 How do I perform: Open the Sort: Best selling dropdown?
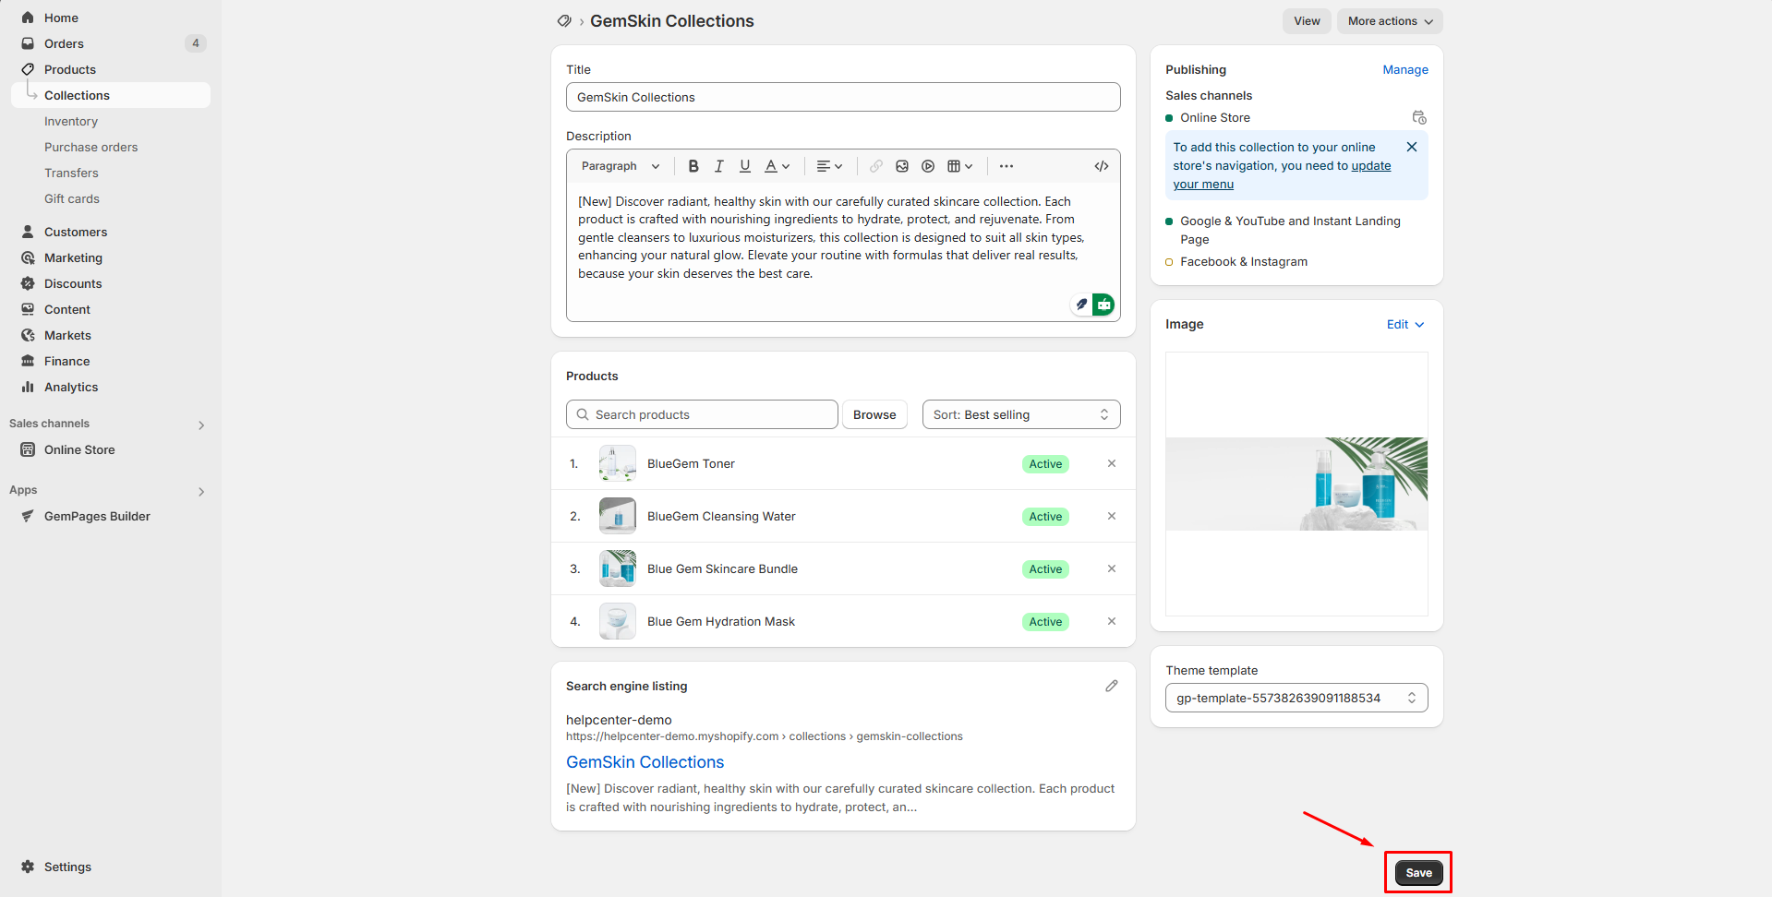[1020, 414]
